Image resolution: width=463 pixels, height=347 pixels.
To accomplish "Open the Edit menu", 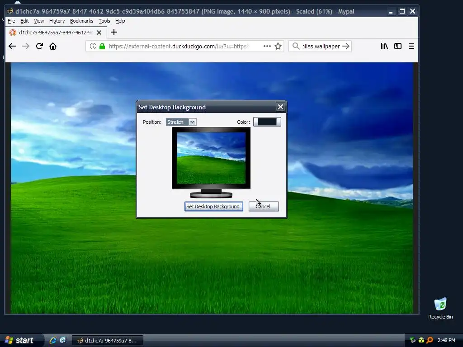I will tap(24, 21).
